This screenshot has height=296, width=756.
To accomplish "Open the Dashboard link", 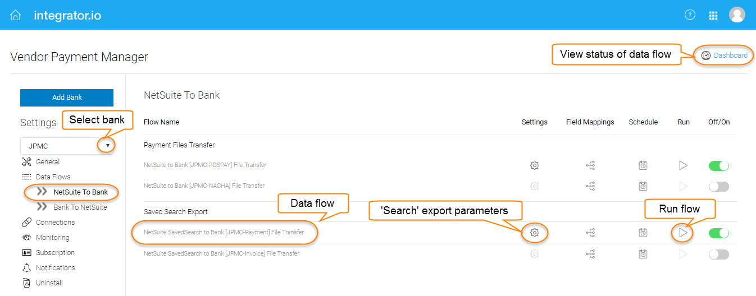I will (731, 55).
